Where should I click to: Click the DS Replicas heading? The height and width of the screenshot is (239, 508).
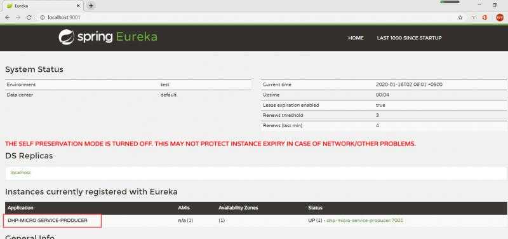pyautogui.click(x=29, y=156)
